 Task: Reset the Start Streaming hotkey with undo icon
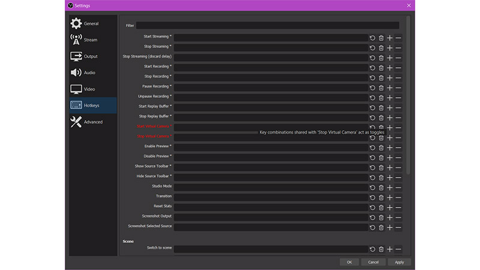(x=372, y=38)
